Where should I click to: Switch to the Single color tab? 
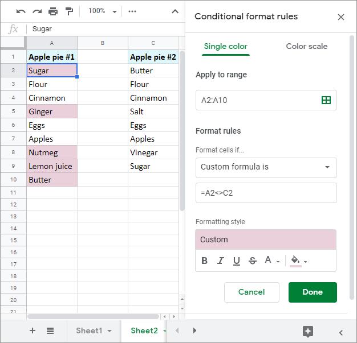tap(226, 46)
